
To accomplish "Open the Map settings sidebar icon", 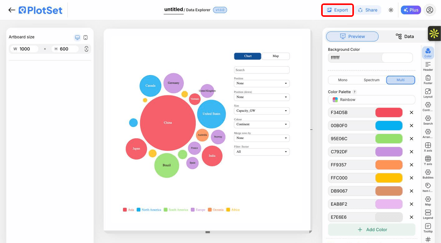I will (x=428, y=201).
